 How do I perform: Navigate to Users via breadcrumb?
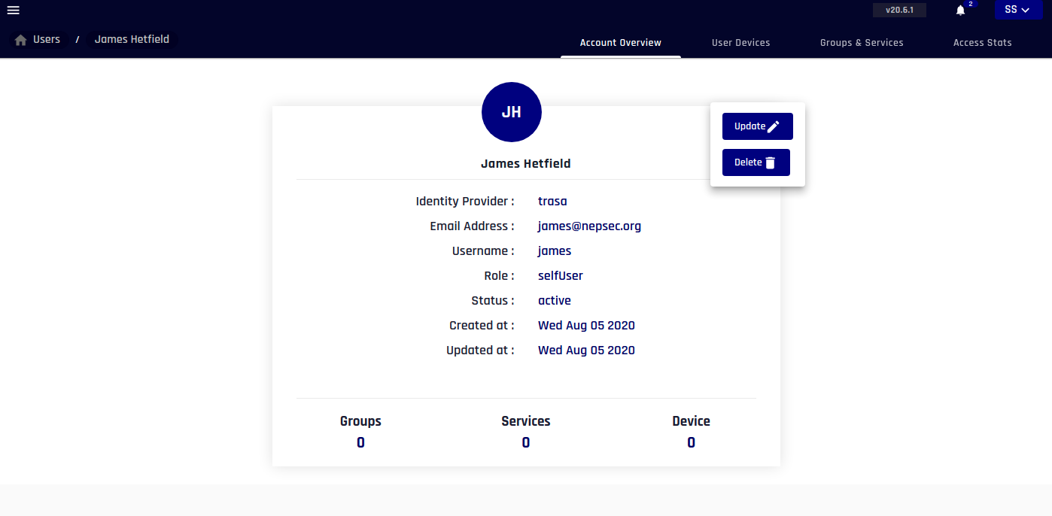coord(46,39)
